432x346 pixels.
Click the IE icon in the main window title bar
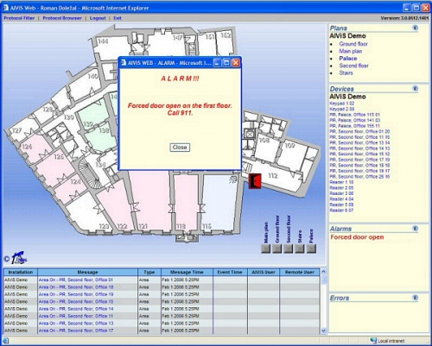(5, 8)
